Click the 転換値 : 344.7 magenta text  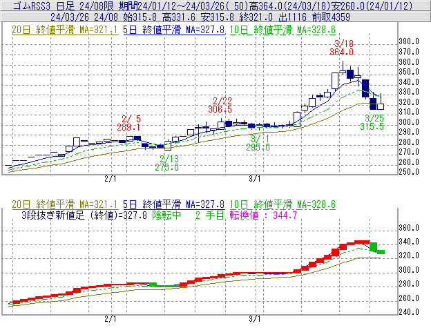263,215
